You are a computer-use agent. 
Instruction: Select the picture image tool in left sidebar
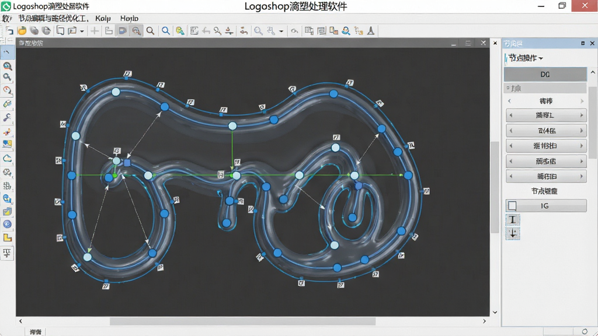[x=7, y=144]
